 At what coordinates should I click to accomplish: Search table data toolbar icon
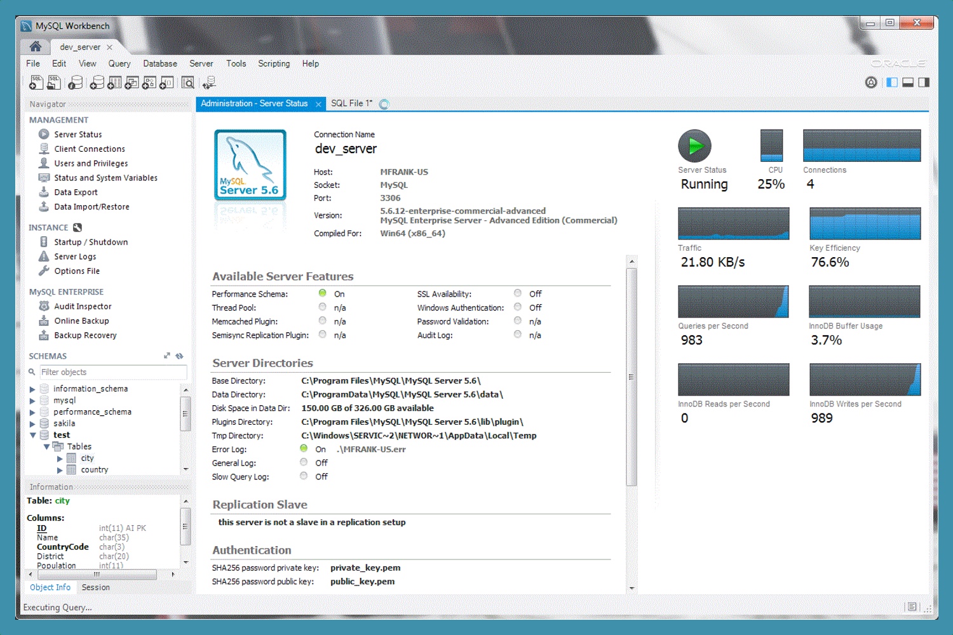(188, 83)
